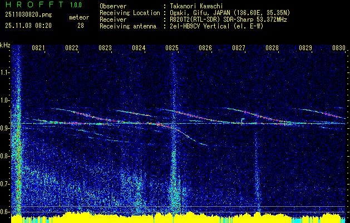Image resolution: width=350 pixels, height=223 pixels.
Task: Click the Receiving Location label
Action: pos(130,13)
